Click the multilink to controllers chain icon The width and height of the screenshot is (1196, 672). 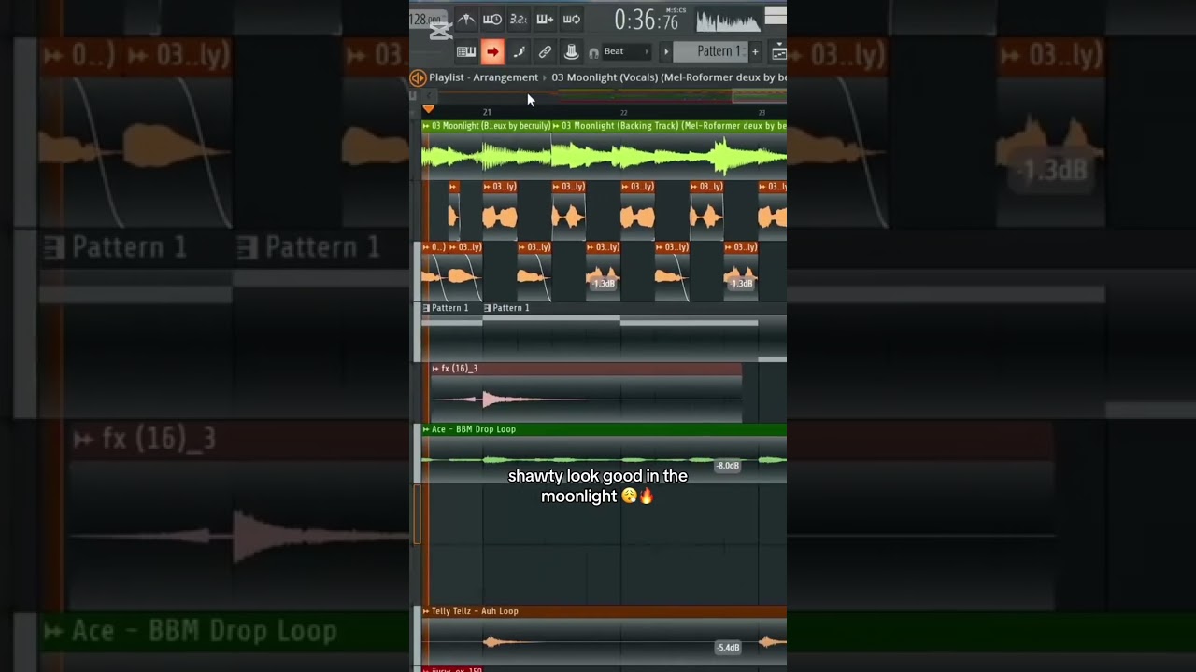tap(545, 52)
